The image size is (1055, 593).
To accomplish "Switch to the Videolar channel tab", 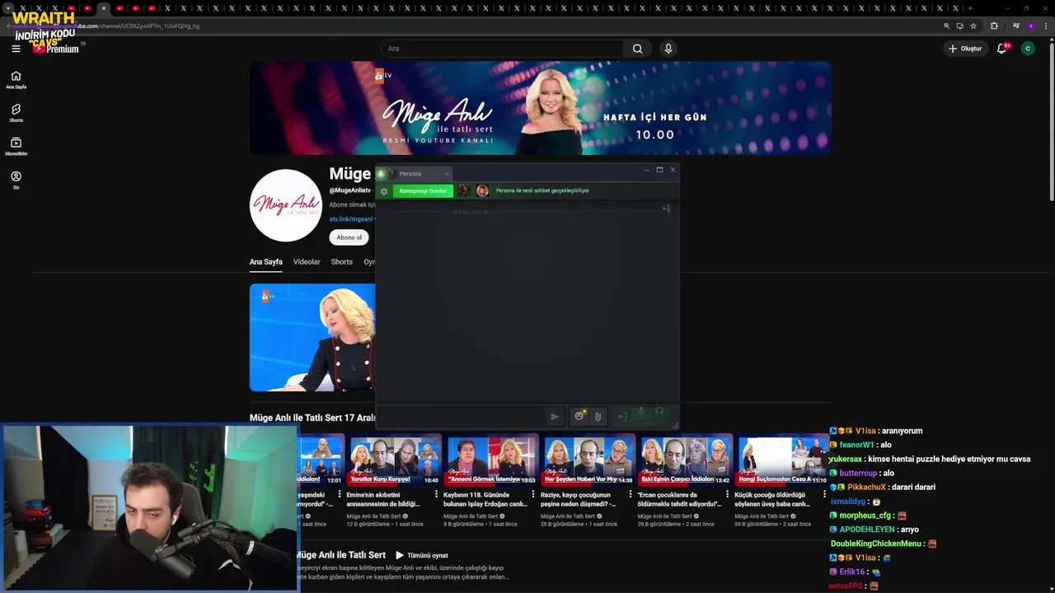I will tap(307, 262).
